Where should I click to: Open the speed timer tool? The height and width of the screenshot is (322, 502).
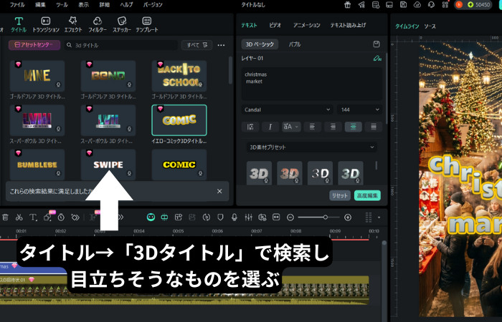point(61,218)
